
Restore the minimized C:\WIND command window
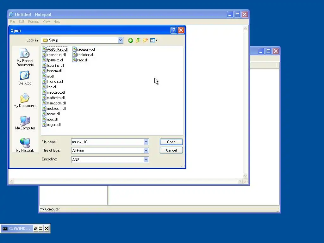35,228
